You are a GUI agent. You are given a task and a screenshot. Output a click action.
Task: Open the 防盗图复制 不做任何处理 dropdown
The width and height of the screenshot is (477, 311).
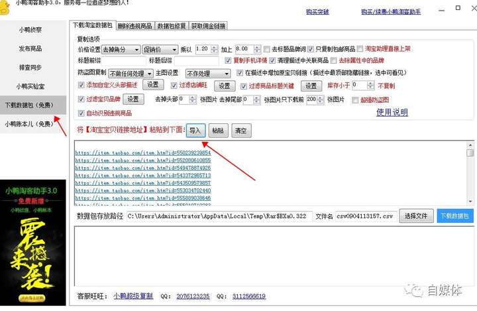coord(131,74)
